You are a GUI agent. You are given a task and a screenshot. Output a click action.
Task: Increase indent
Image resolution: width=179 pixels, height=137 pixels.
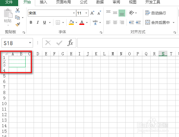click(x=138, y=22)
